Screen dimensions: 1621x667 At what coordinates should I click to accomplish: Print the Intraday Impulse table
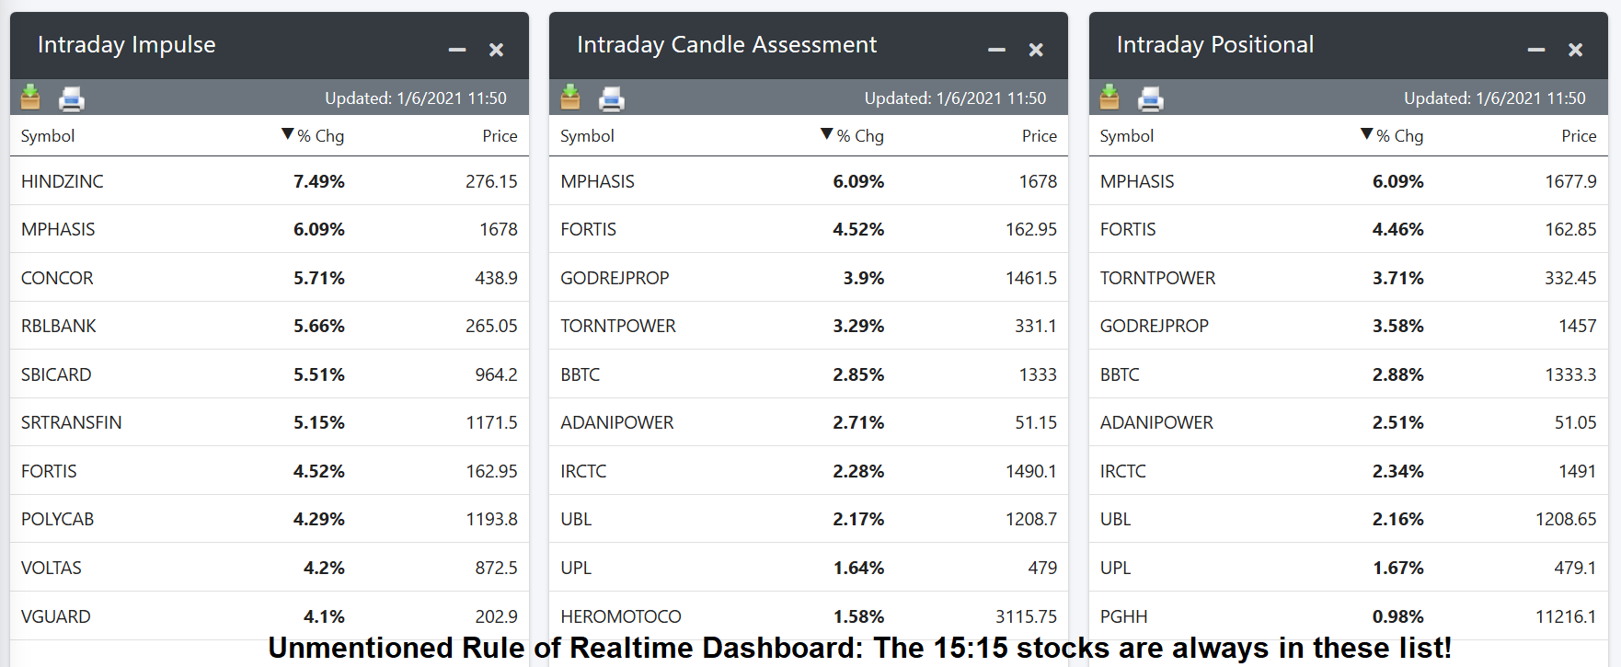pos(72,98)
